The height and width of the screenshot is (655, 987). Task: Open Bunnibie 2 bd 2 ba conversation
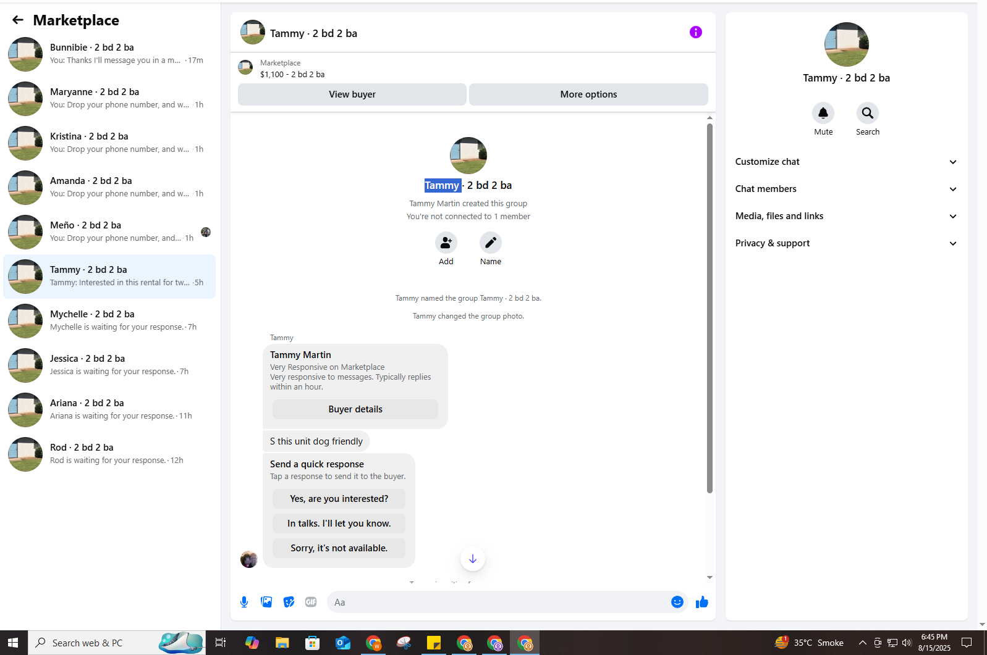point(109,54)
